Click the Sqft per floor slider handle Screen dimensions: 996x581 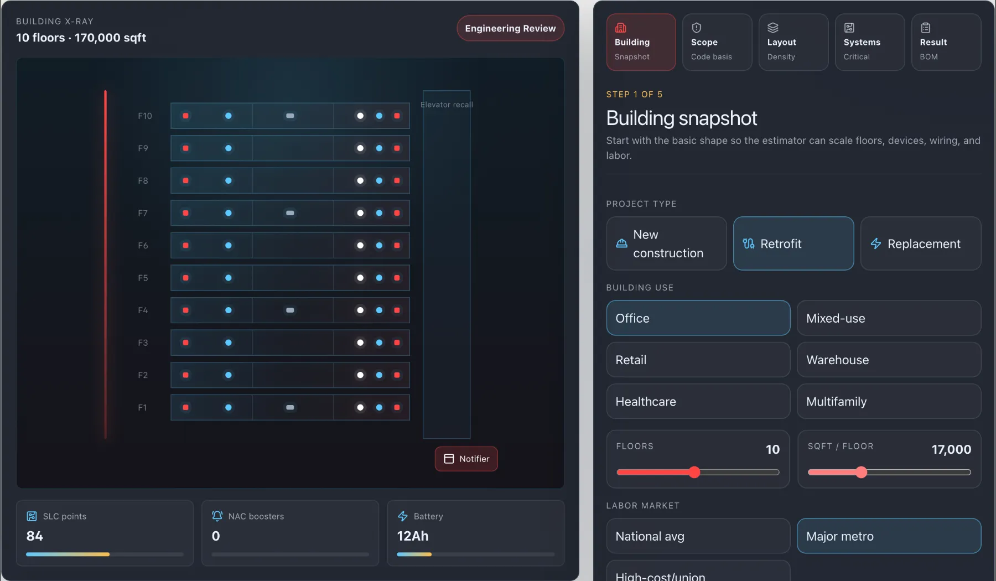pos(861,472)
